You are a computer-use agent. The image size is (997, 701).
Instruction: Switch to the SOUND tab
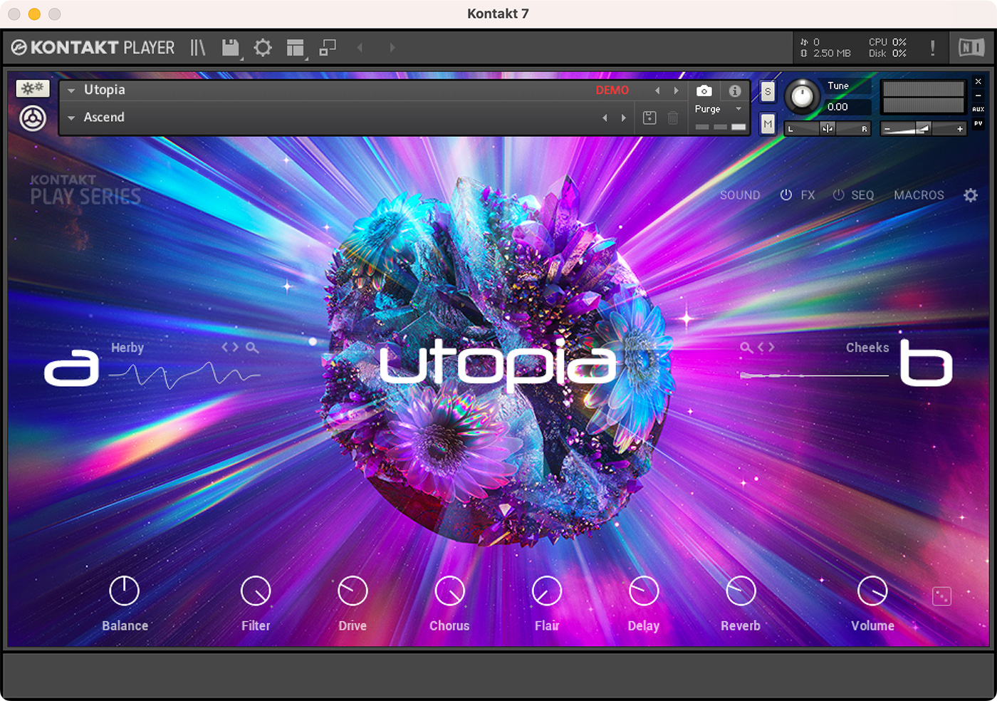(x=740, y=194)
